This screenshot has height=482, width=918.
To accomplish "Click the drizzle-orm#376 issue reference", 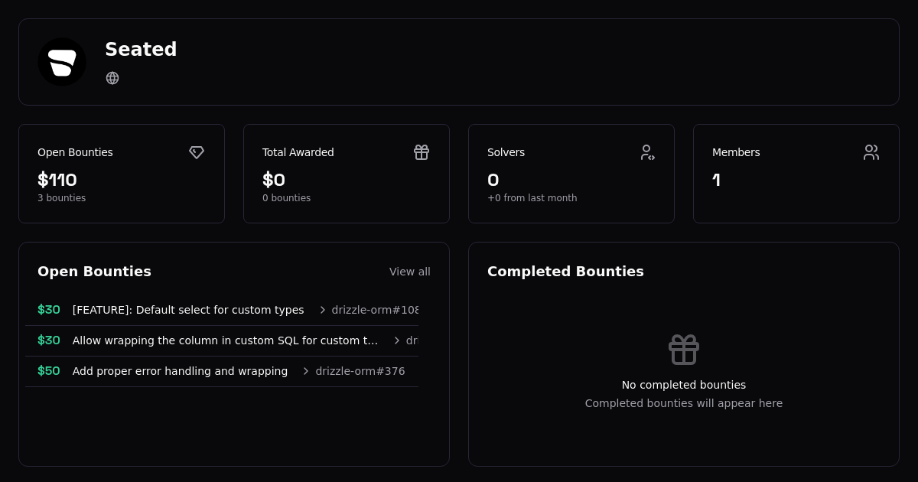I will coord(360,371).
